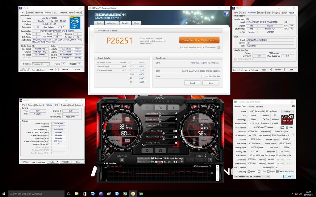This screenshot has width=316, height=197.
Task: Adjust the Core Voltage slider in Afterburner
Action: 160,116
